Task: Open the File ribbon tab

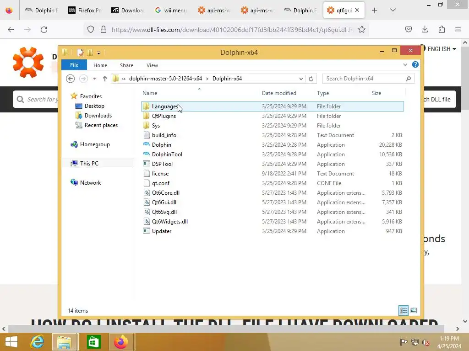Action: coord(74,65)
